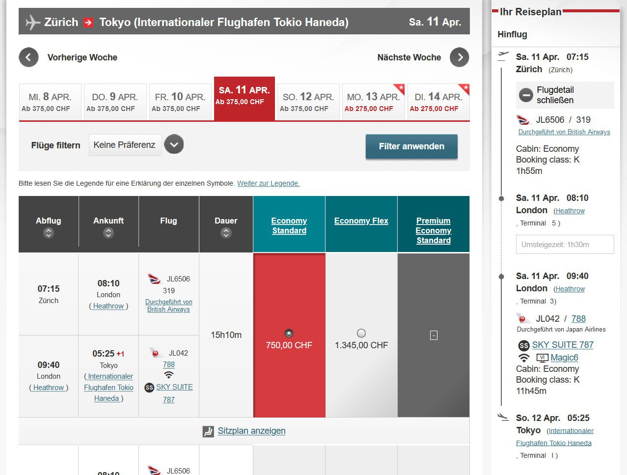Select Do. 9 Apr. date tab
This screenshot has height=475, width=627.
coord(115,102)
